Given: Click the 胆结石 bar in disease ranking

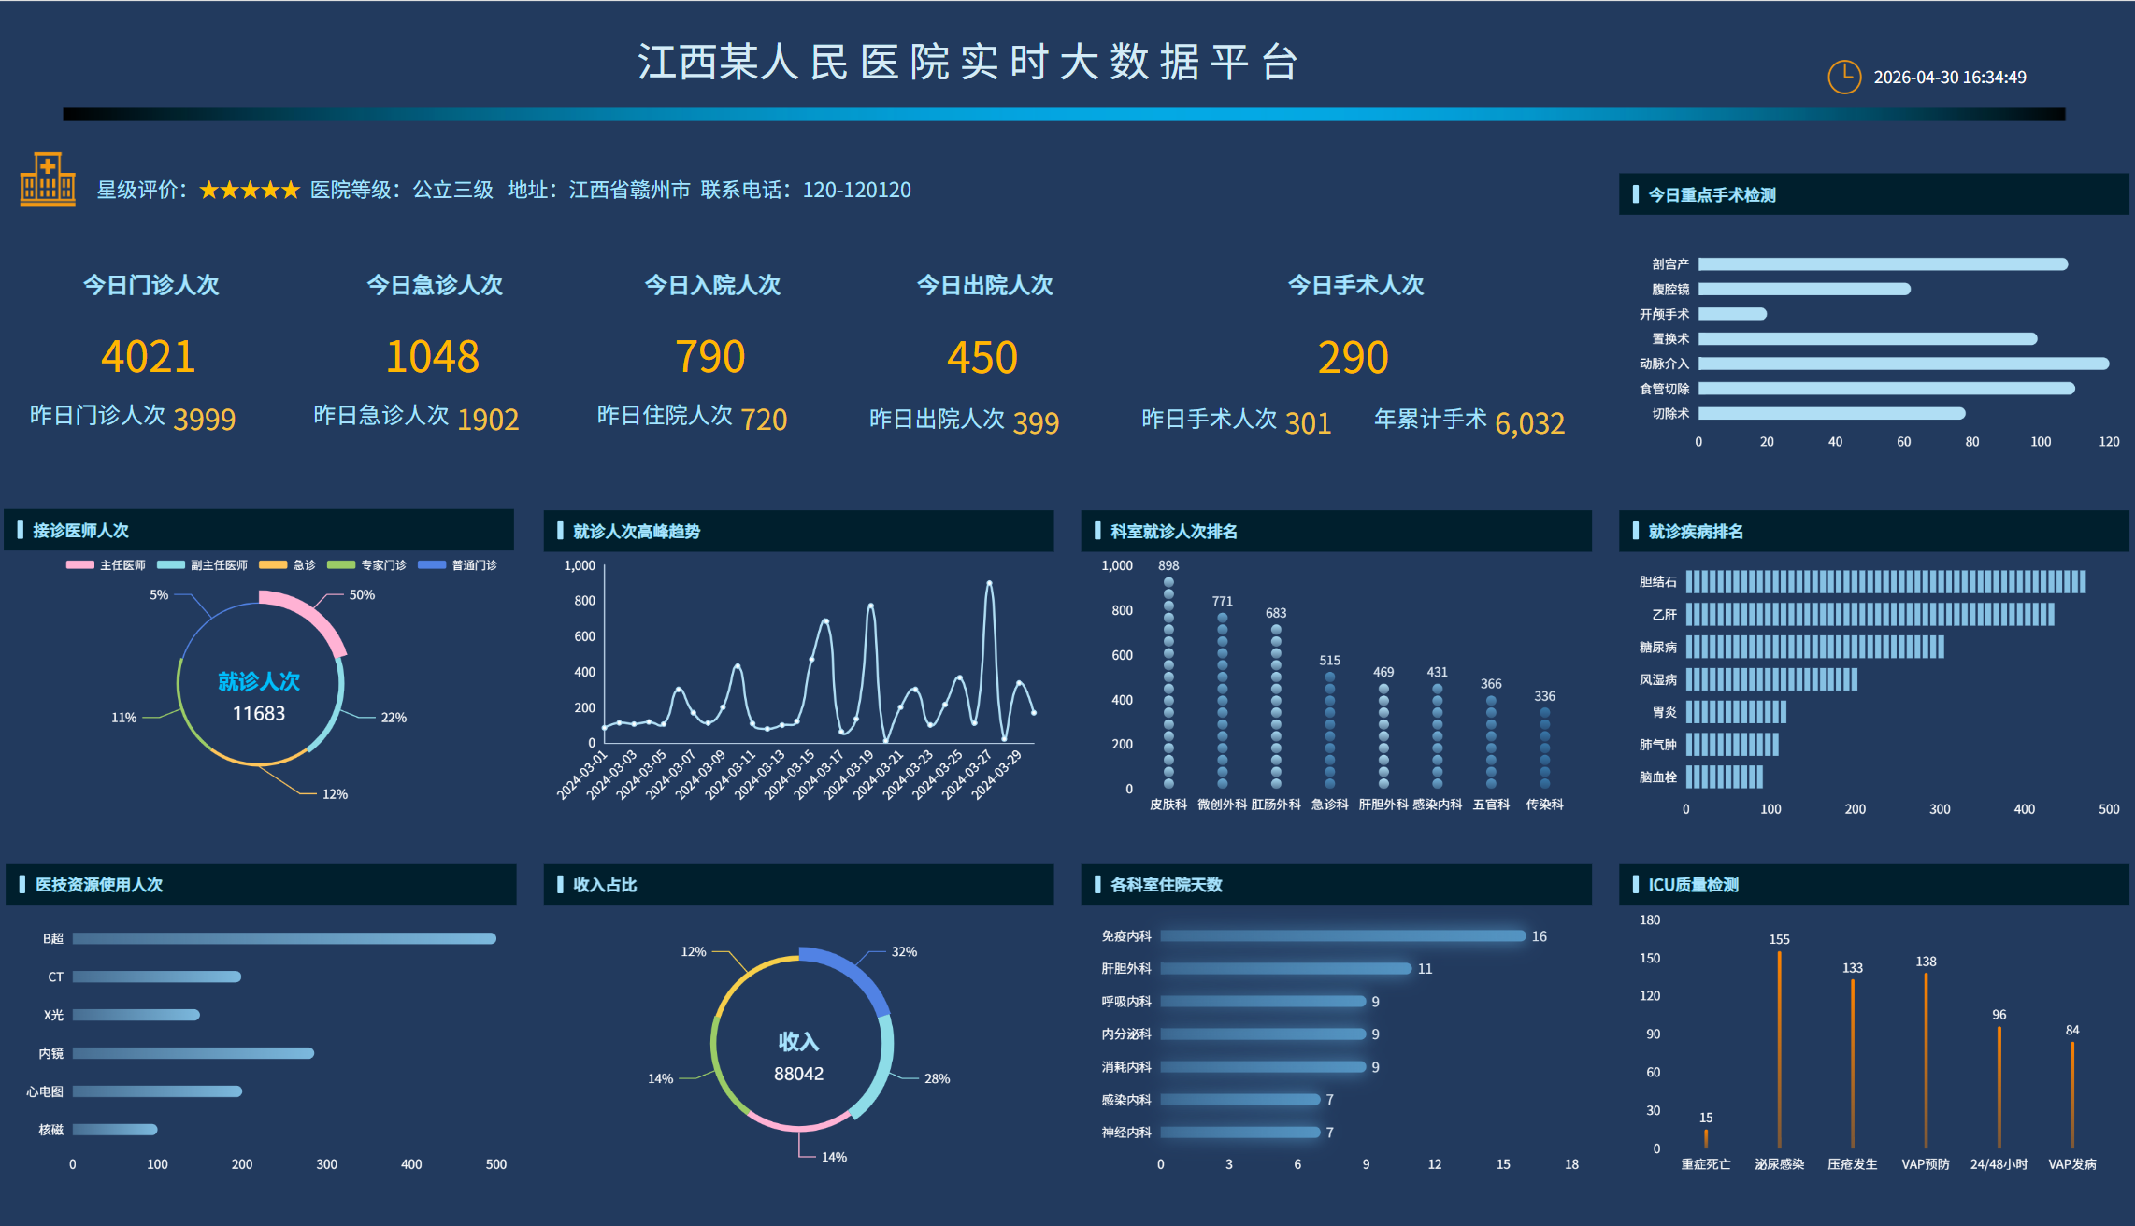Looking at the screenshot, I should point(1885,581).
